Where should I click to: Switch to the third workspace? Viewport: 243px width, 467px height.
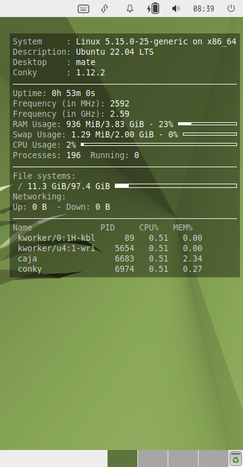(x=183, y=458)
